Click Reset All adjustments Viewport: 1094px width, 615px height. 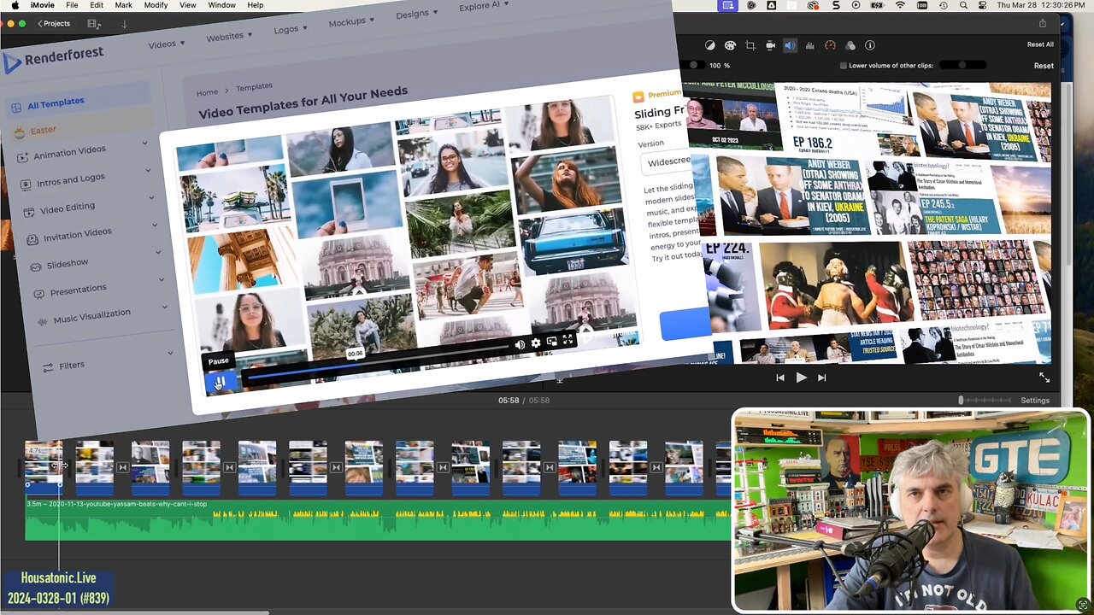pos(1040,44)
